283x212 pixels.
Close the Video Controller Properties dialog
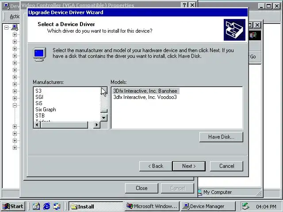(x=141, y=188)
